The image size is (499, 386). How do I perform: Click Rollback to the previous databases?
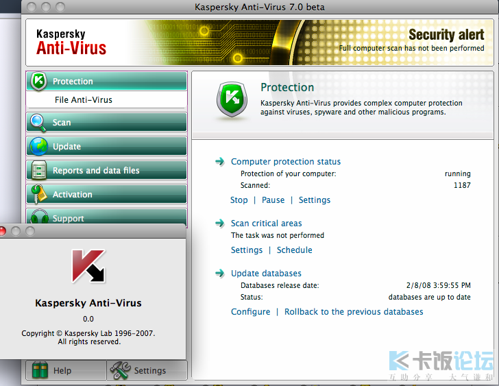[354, 311]
